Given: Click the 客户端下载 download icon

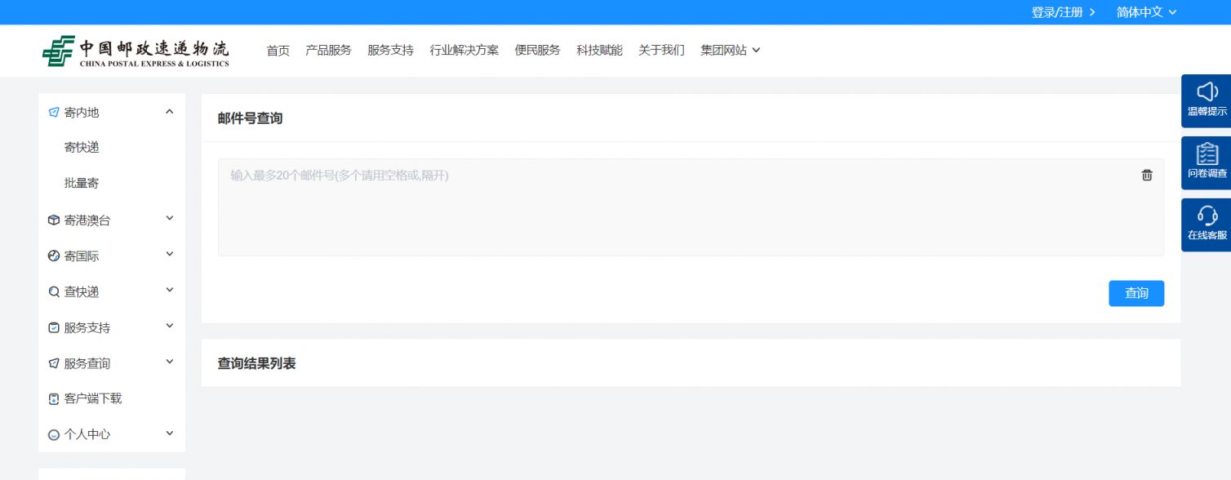Looking at the screenshot, I should click(54, 399).
